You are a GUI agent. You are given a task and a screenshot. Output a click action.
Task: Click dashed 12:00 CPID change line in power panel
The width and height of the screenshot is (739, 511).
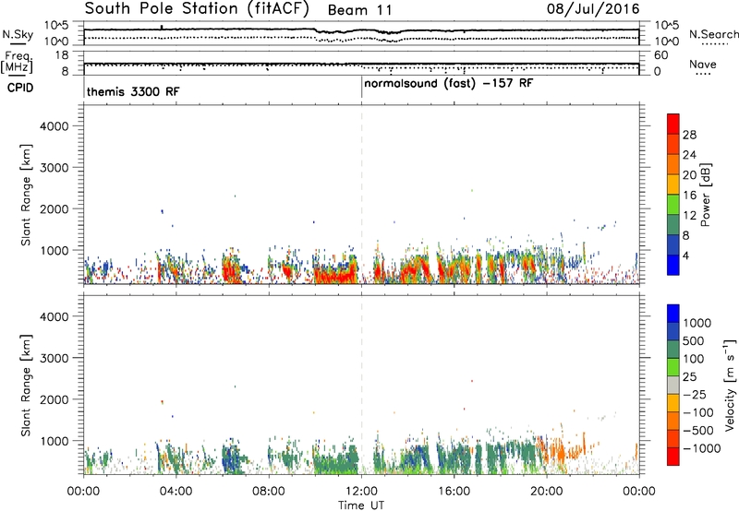pyautogui.click(x=361, y=195)
